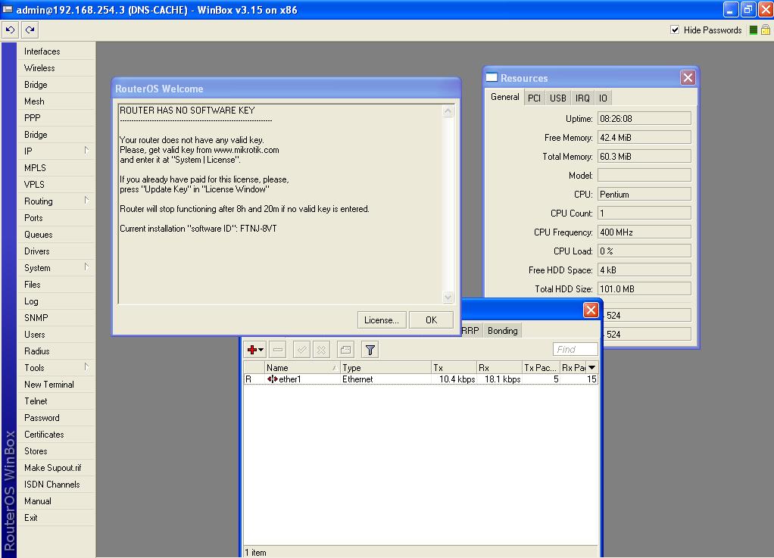The image size is (774, 558).
Task: Select the General tab in Resources
Action: coord(504,97)
